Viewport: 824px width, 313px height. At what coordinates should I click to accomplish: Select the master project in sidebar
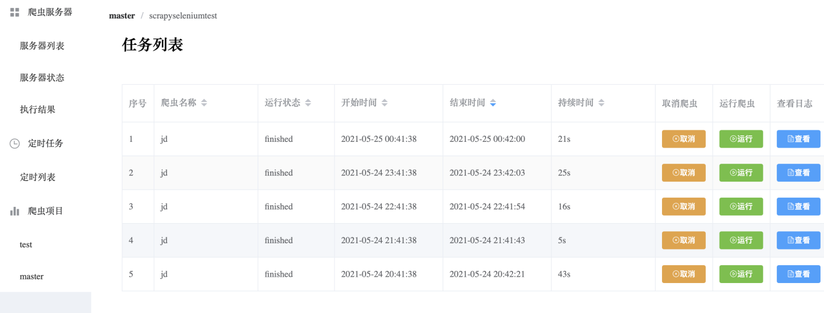[32, 277]
